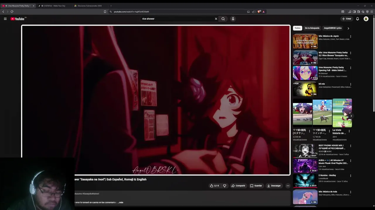Viewport: 375px width, 210px height.
Task: Open options for short with 1,7 M views
Action: (329, 131)
